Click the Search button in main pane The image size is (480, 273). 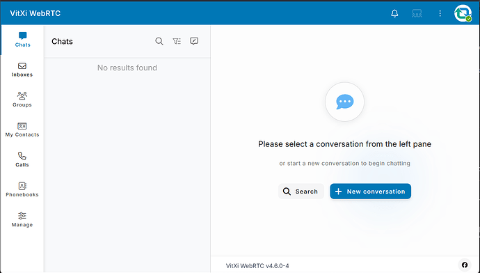[x=301, y=192]
